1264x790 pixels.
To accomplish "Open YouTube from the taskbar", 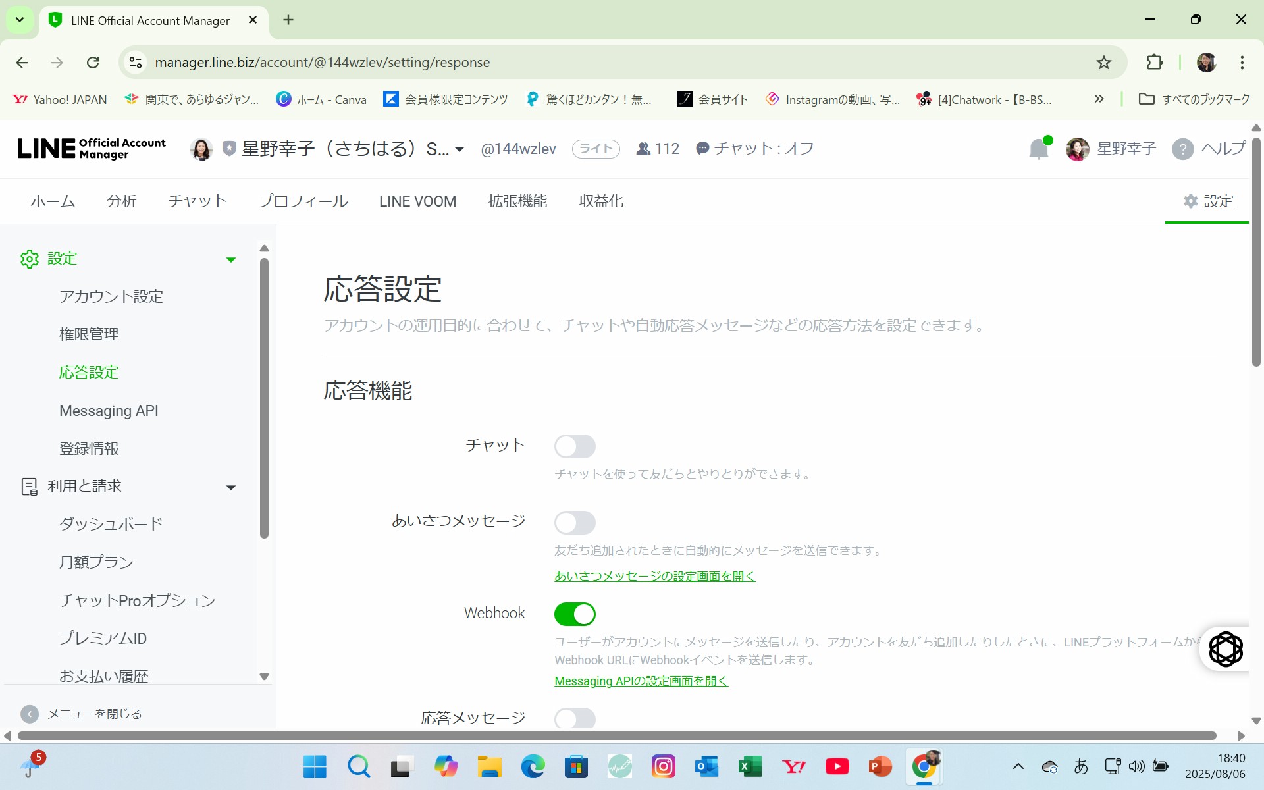I will [837, 767].
